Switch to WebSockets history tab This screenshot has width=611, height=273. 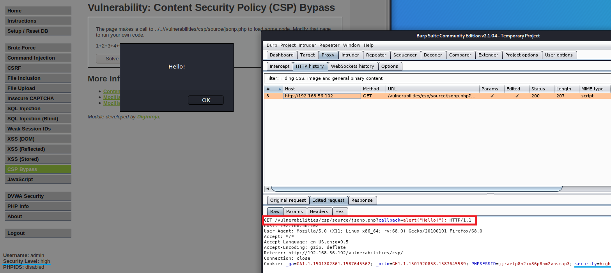pyautogui.click(x=352, y=66)
